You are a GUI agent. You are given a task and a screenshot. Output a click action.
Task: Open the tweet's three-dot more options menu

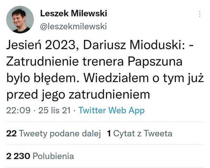click(x=200, y=14)
